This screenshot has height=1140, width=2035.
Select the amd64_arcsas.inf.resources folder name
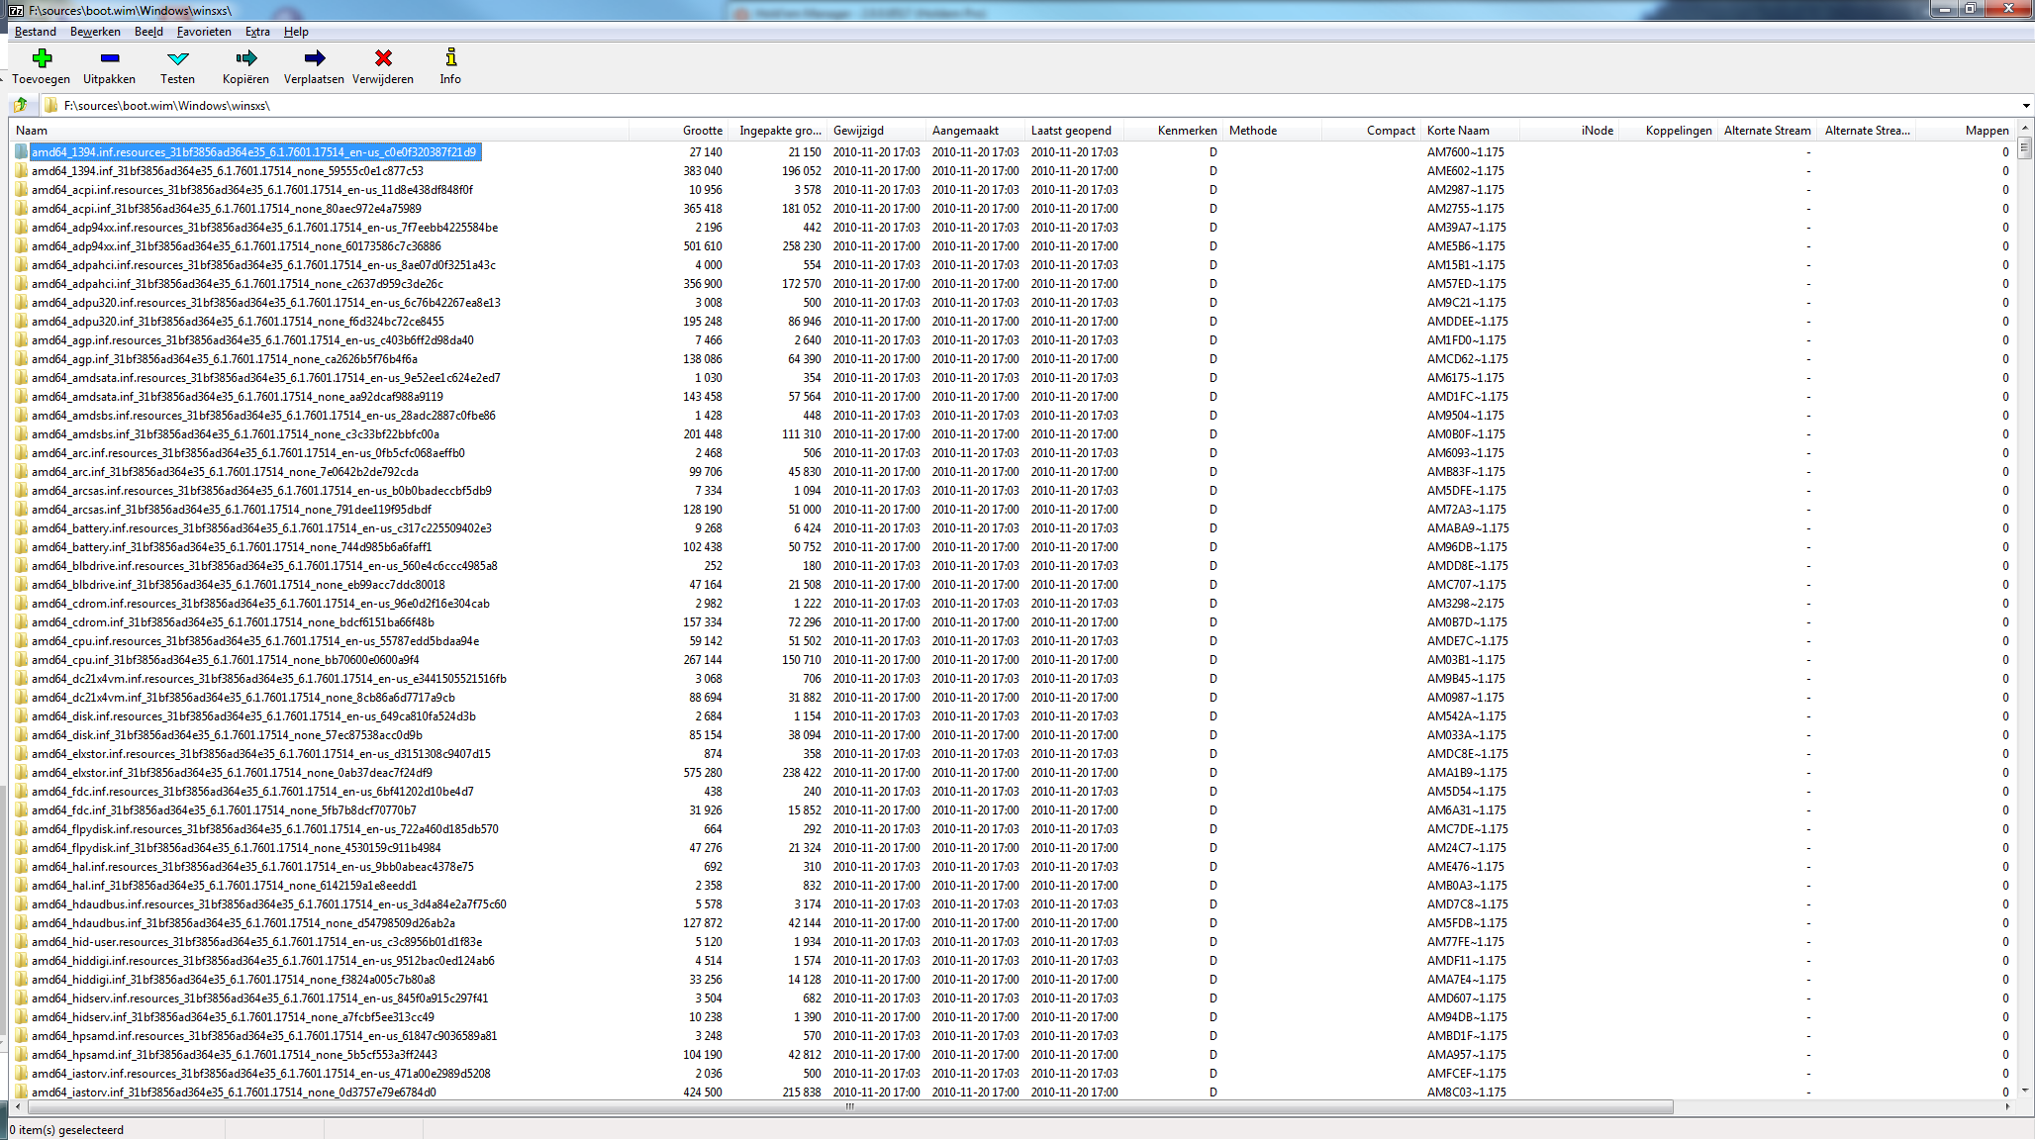261,491
